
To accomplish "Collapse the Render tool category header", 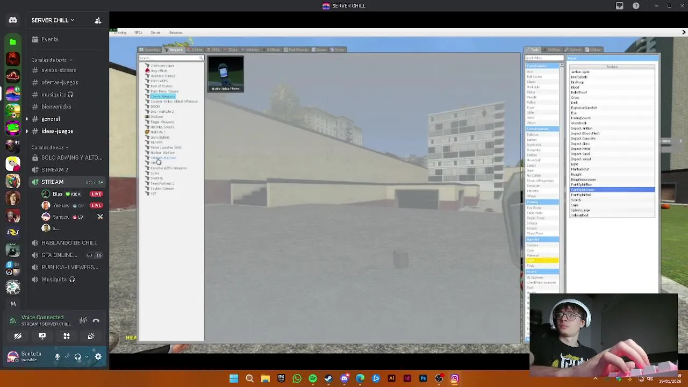I will tap(542, 239).
